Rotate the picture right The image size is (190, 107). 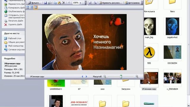pyautogui.click(x=95, y=3)
